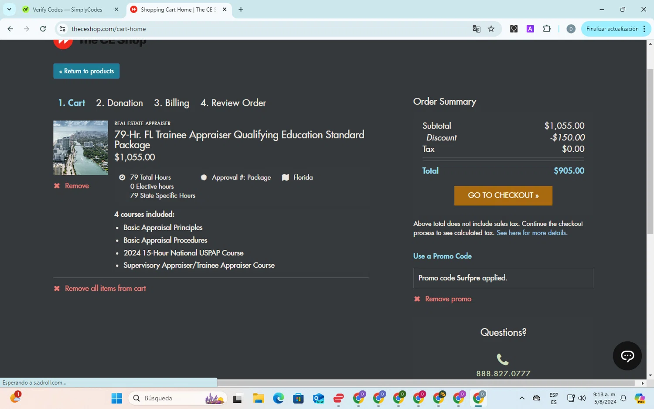Click the -$150.00 discount value
Screen dimensions: 654x409
[567, 137]
